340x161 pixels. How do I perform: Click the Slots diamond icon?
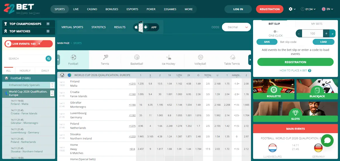click(x=296, y=113)
